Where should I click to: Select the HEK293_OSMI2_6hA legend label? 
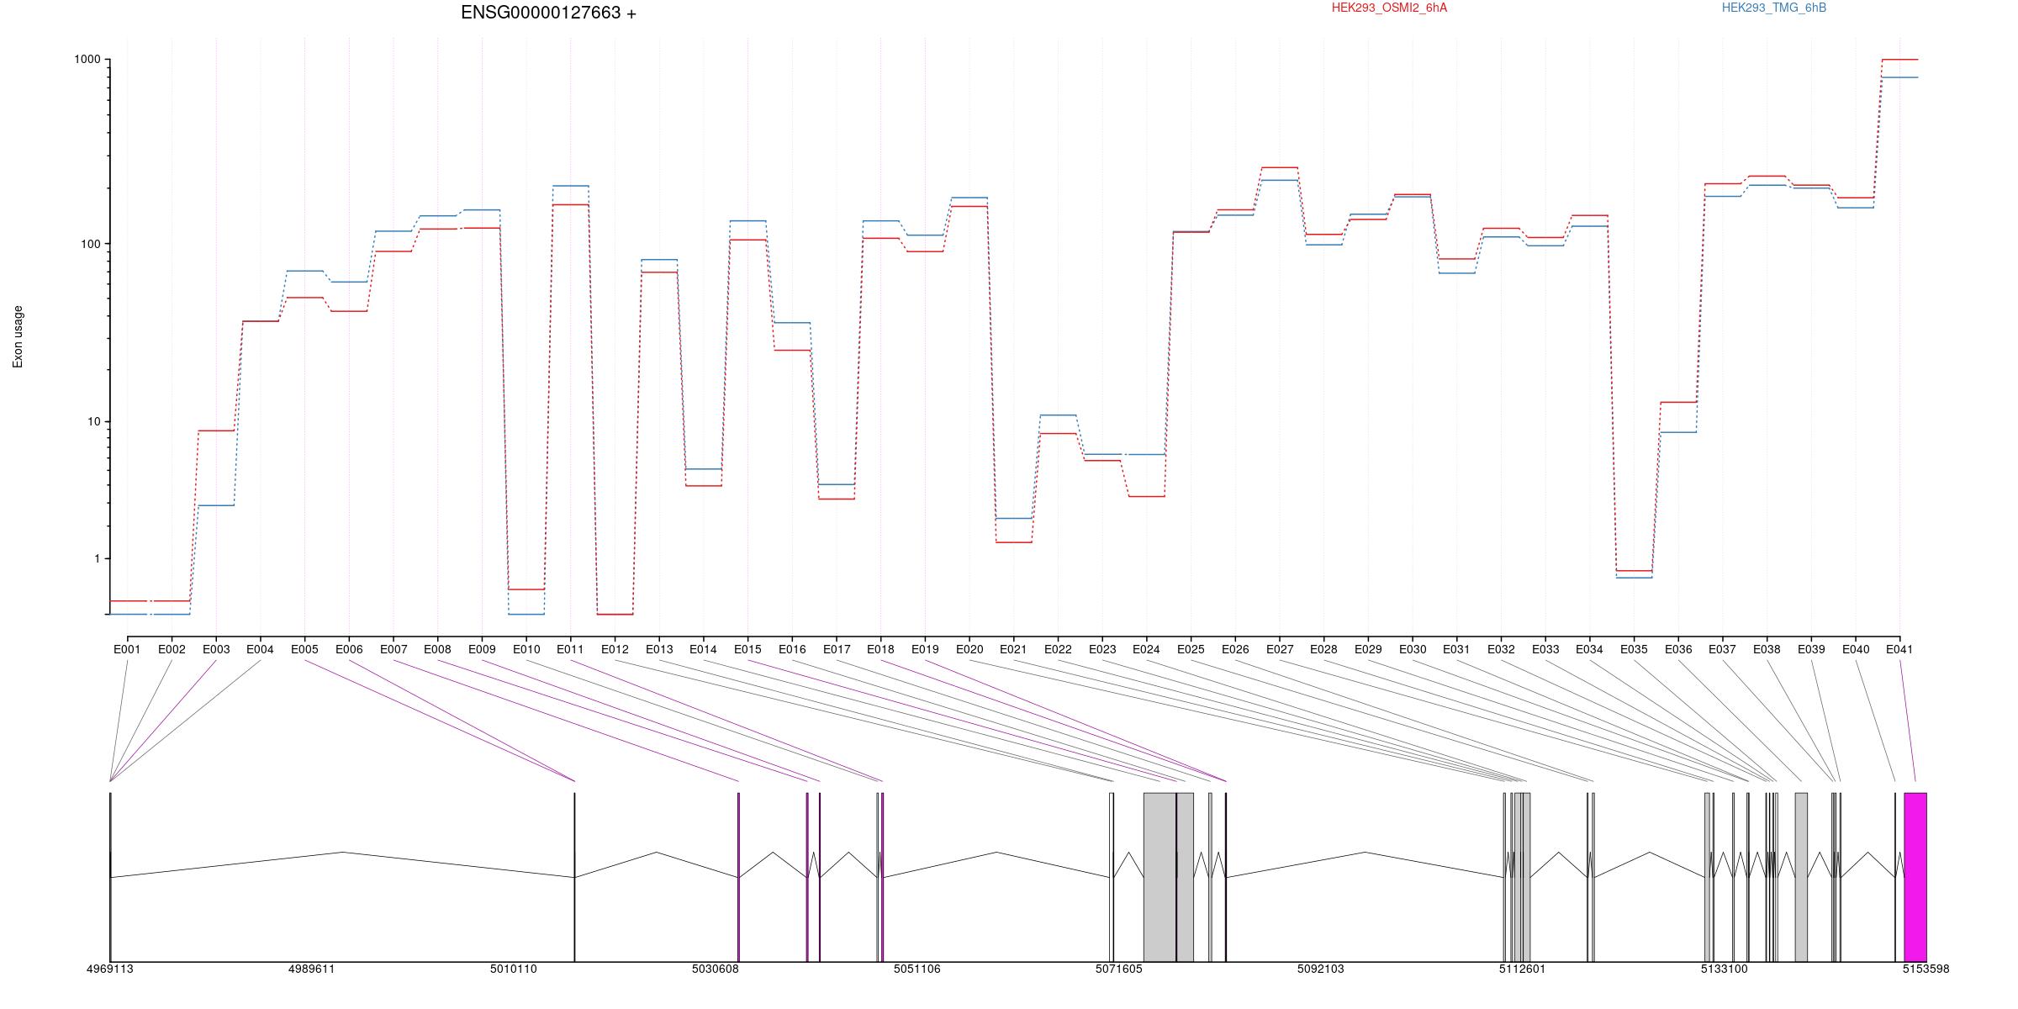tap(1389, 8)
